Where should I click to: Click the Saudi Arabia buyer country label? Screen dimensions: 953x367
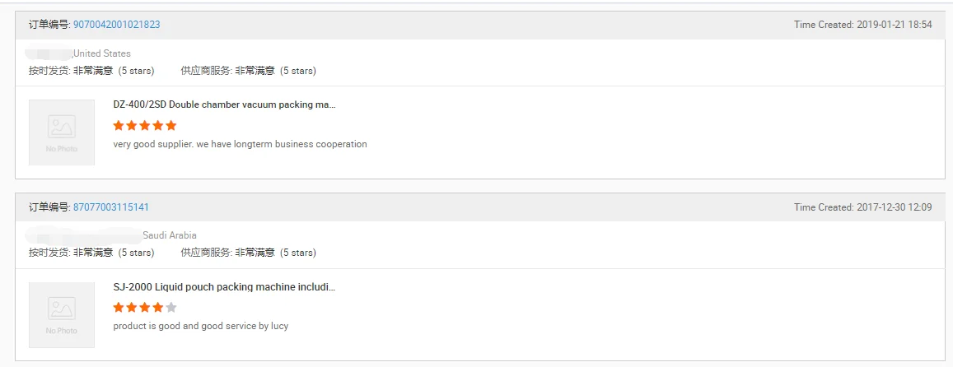[170, 235]
